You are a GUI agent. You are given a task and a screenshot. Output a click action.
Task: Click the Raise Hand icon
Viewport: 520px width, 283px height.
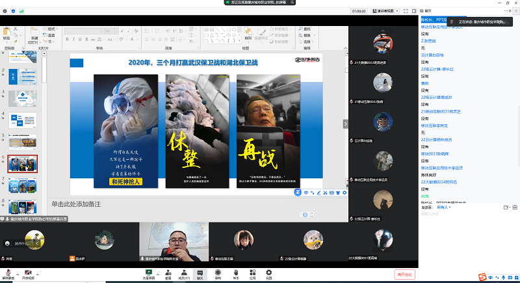235,273
